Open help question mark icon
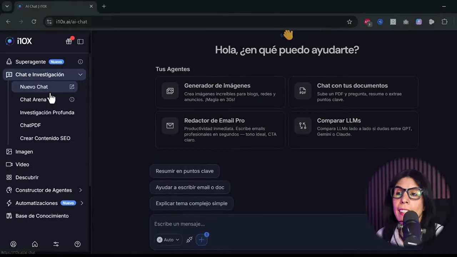This screenshot has width=457, height=257. (77, 244)
